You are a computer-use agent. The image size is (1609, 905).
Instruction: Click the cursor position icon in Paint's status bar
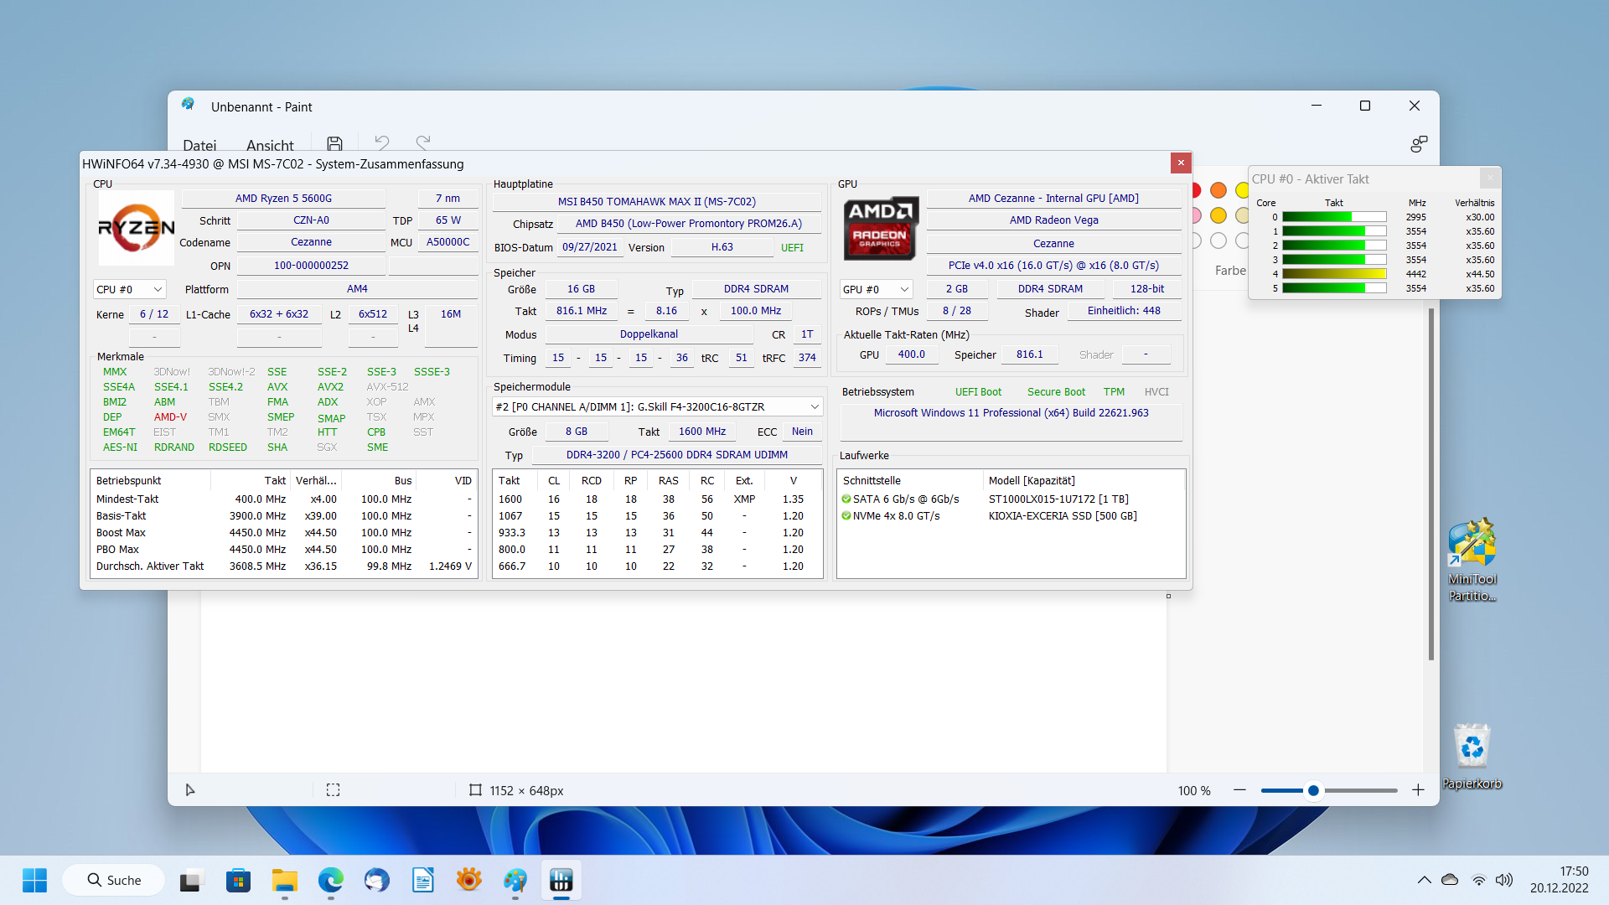pos(189,789)
